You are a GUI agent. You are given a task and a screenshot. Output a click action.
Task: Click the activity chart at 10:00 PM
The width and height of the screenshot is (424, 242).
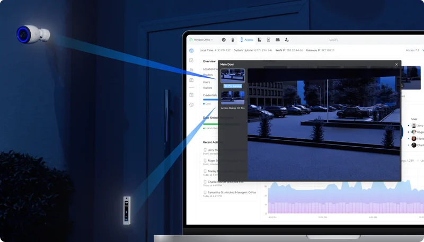pyautogui.click(x=322, y=199)
